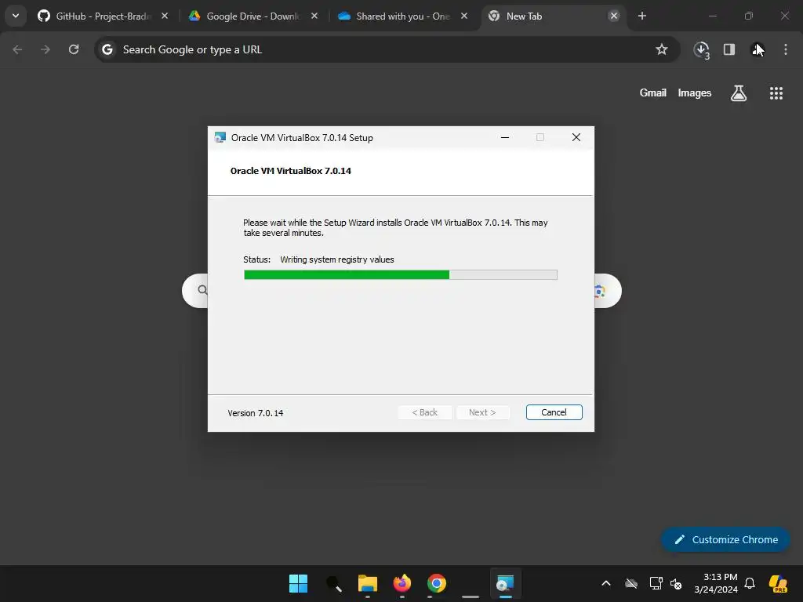Click the Google Lens camera icon in the search box
Screen dimensions: 803x602
pyautogui.click(x=600, y=291)
